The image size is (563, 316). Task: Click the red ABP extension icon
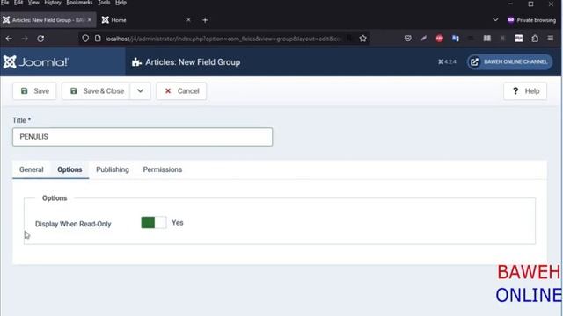pyautogui.click(x=440, y=39)
